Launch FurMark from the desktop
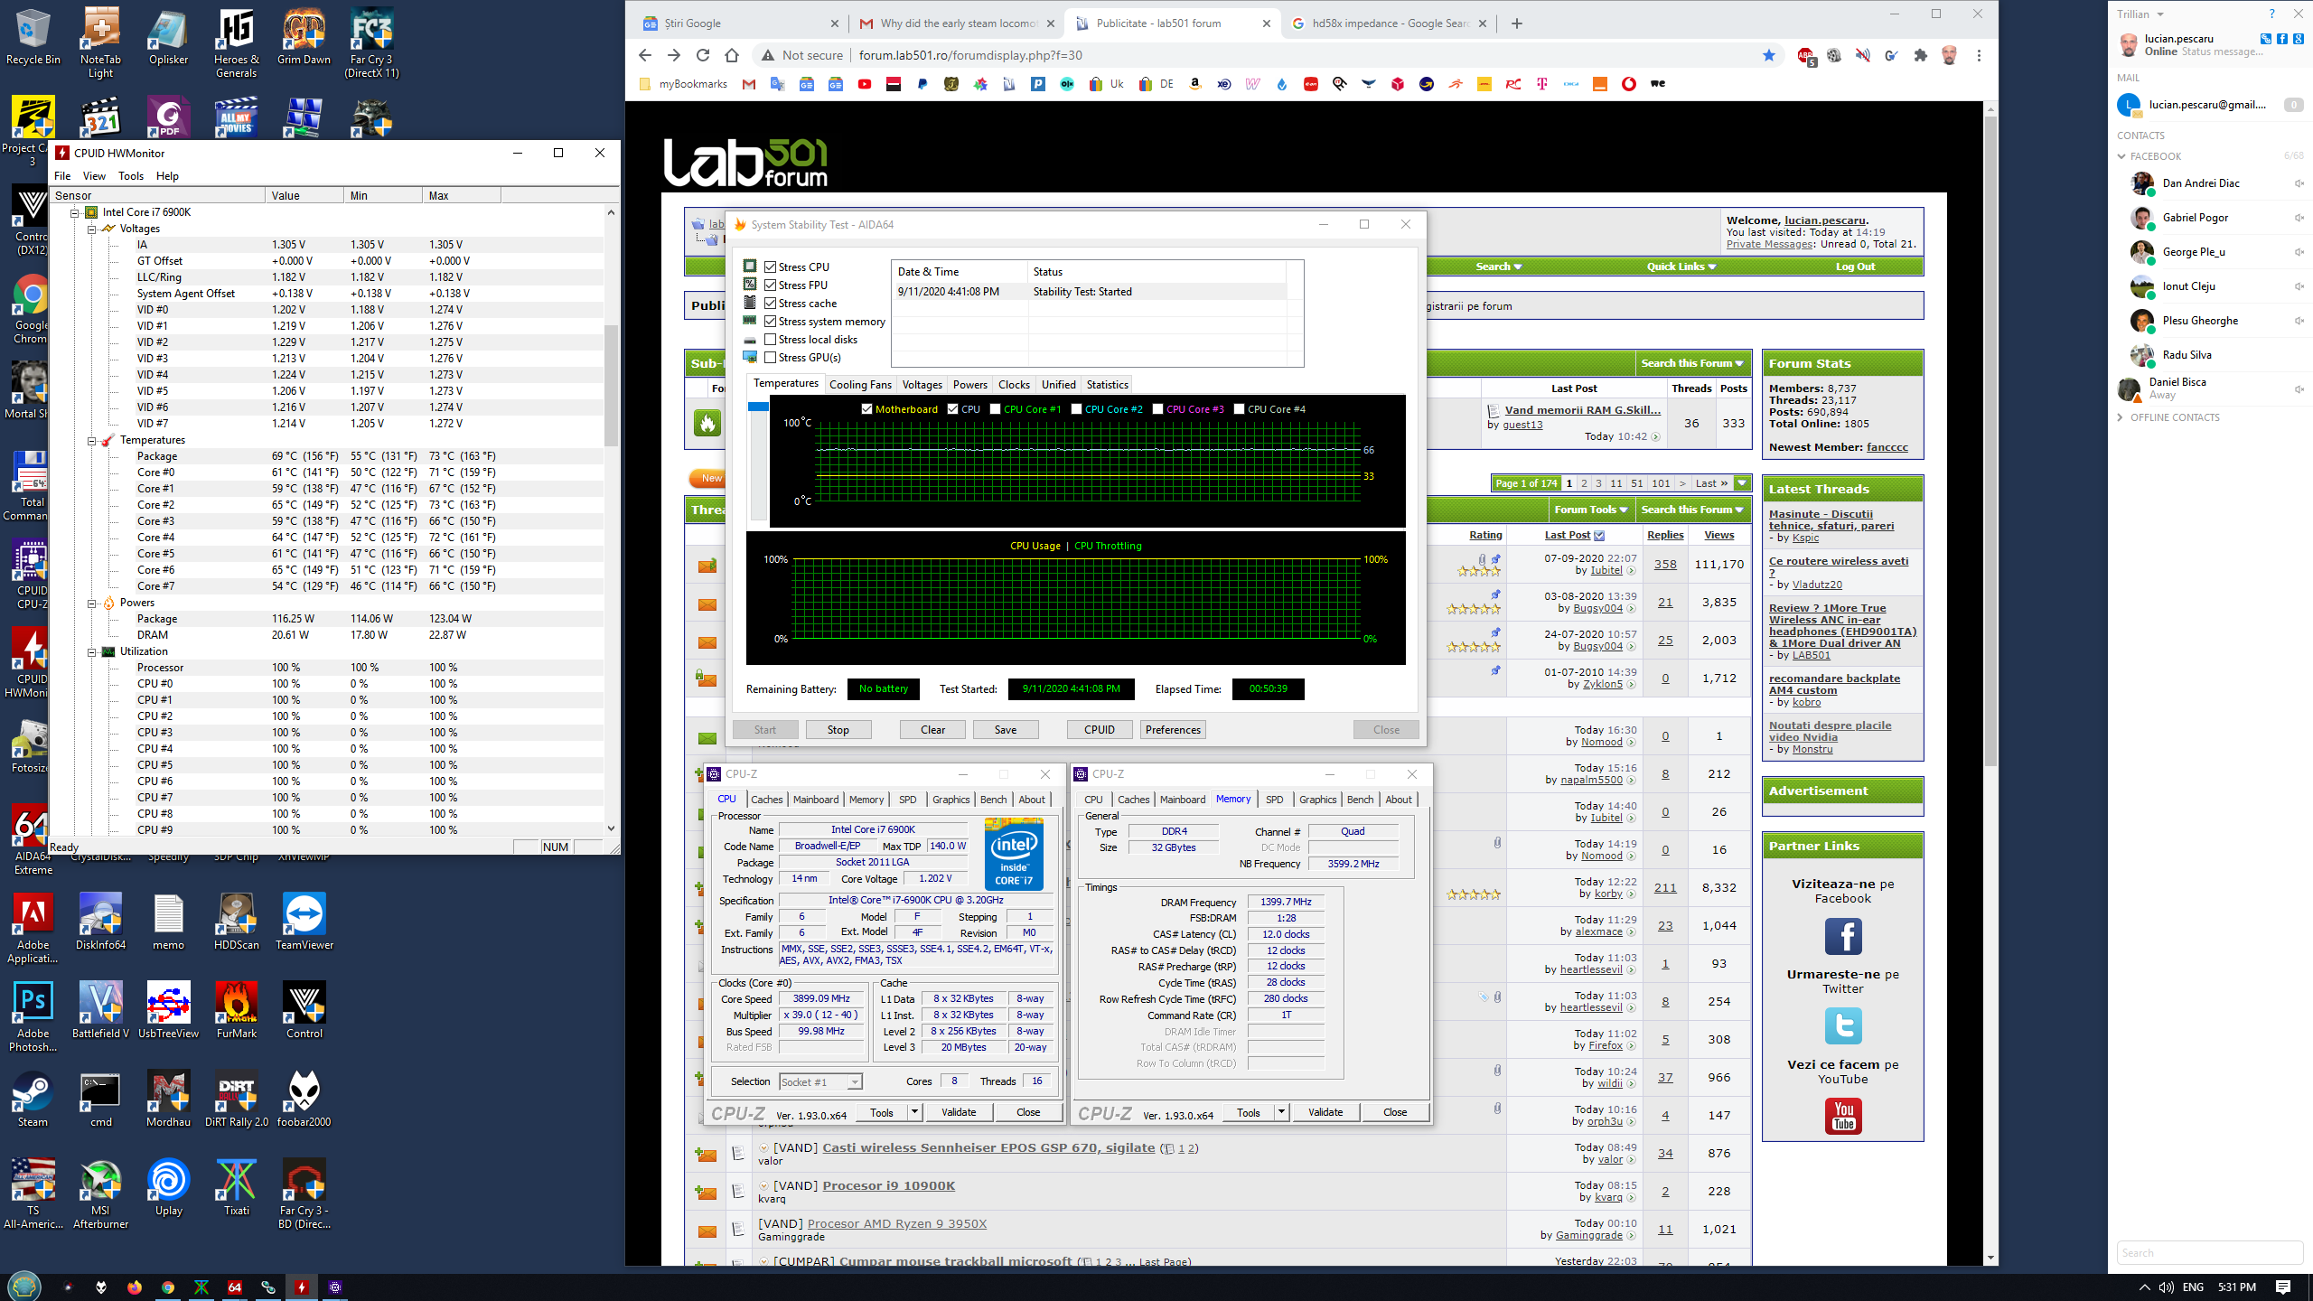 (237, 1010)
